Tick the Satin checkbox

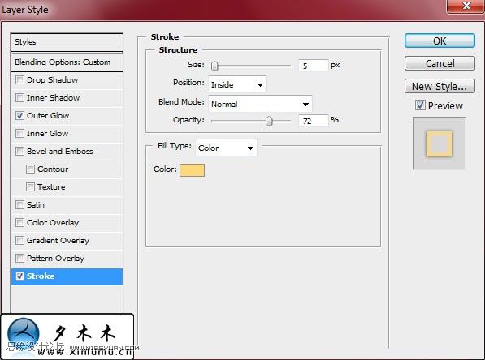19,204
